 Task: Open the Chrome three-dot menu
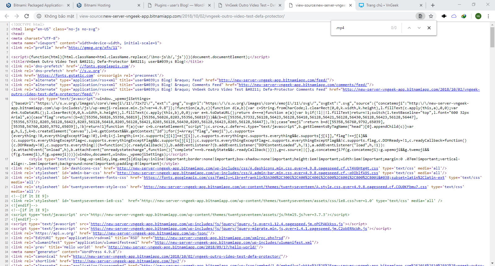point(488,16)
